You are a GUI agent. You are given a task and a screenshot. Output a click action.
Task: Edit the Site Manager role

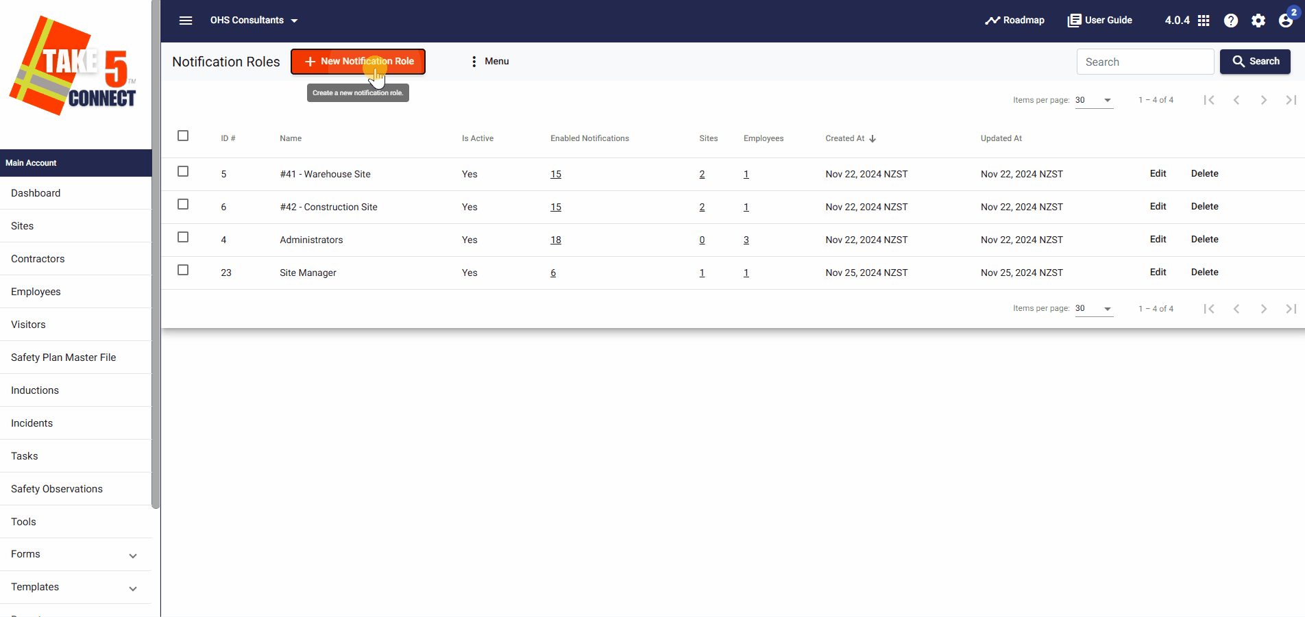pos(1158,273)
